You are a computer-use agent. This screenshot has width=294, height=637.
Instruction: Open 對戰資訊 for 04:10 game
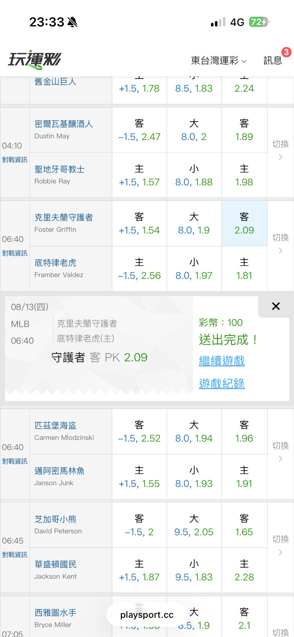[15, 160]
